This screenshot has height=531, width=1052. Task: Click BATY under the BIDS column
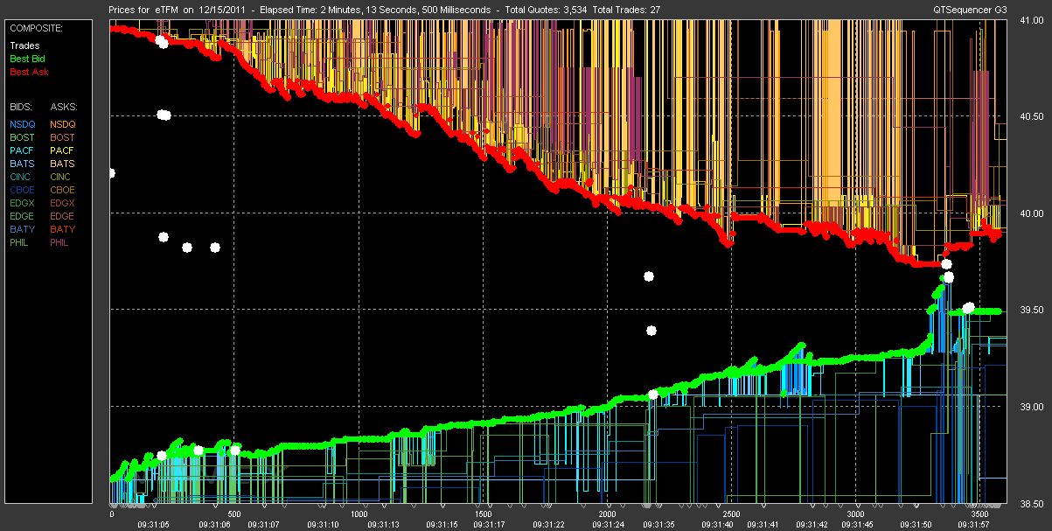click(23, 229)
